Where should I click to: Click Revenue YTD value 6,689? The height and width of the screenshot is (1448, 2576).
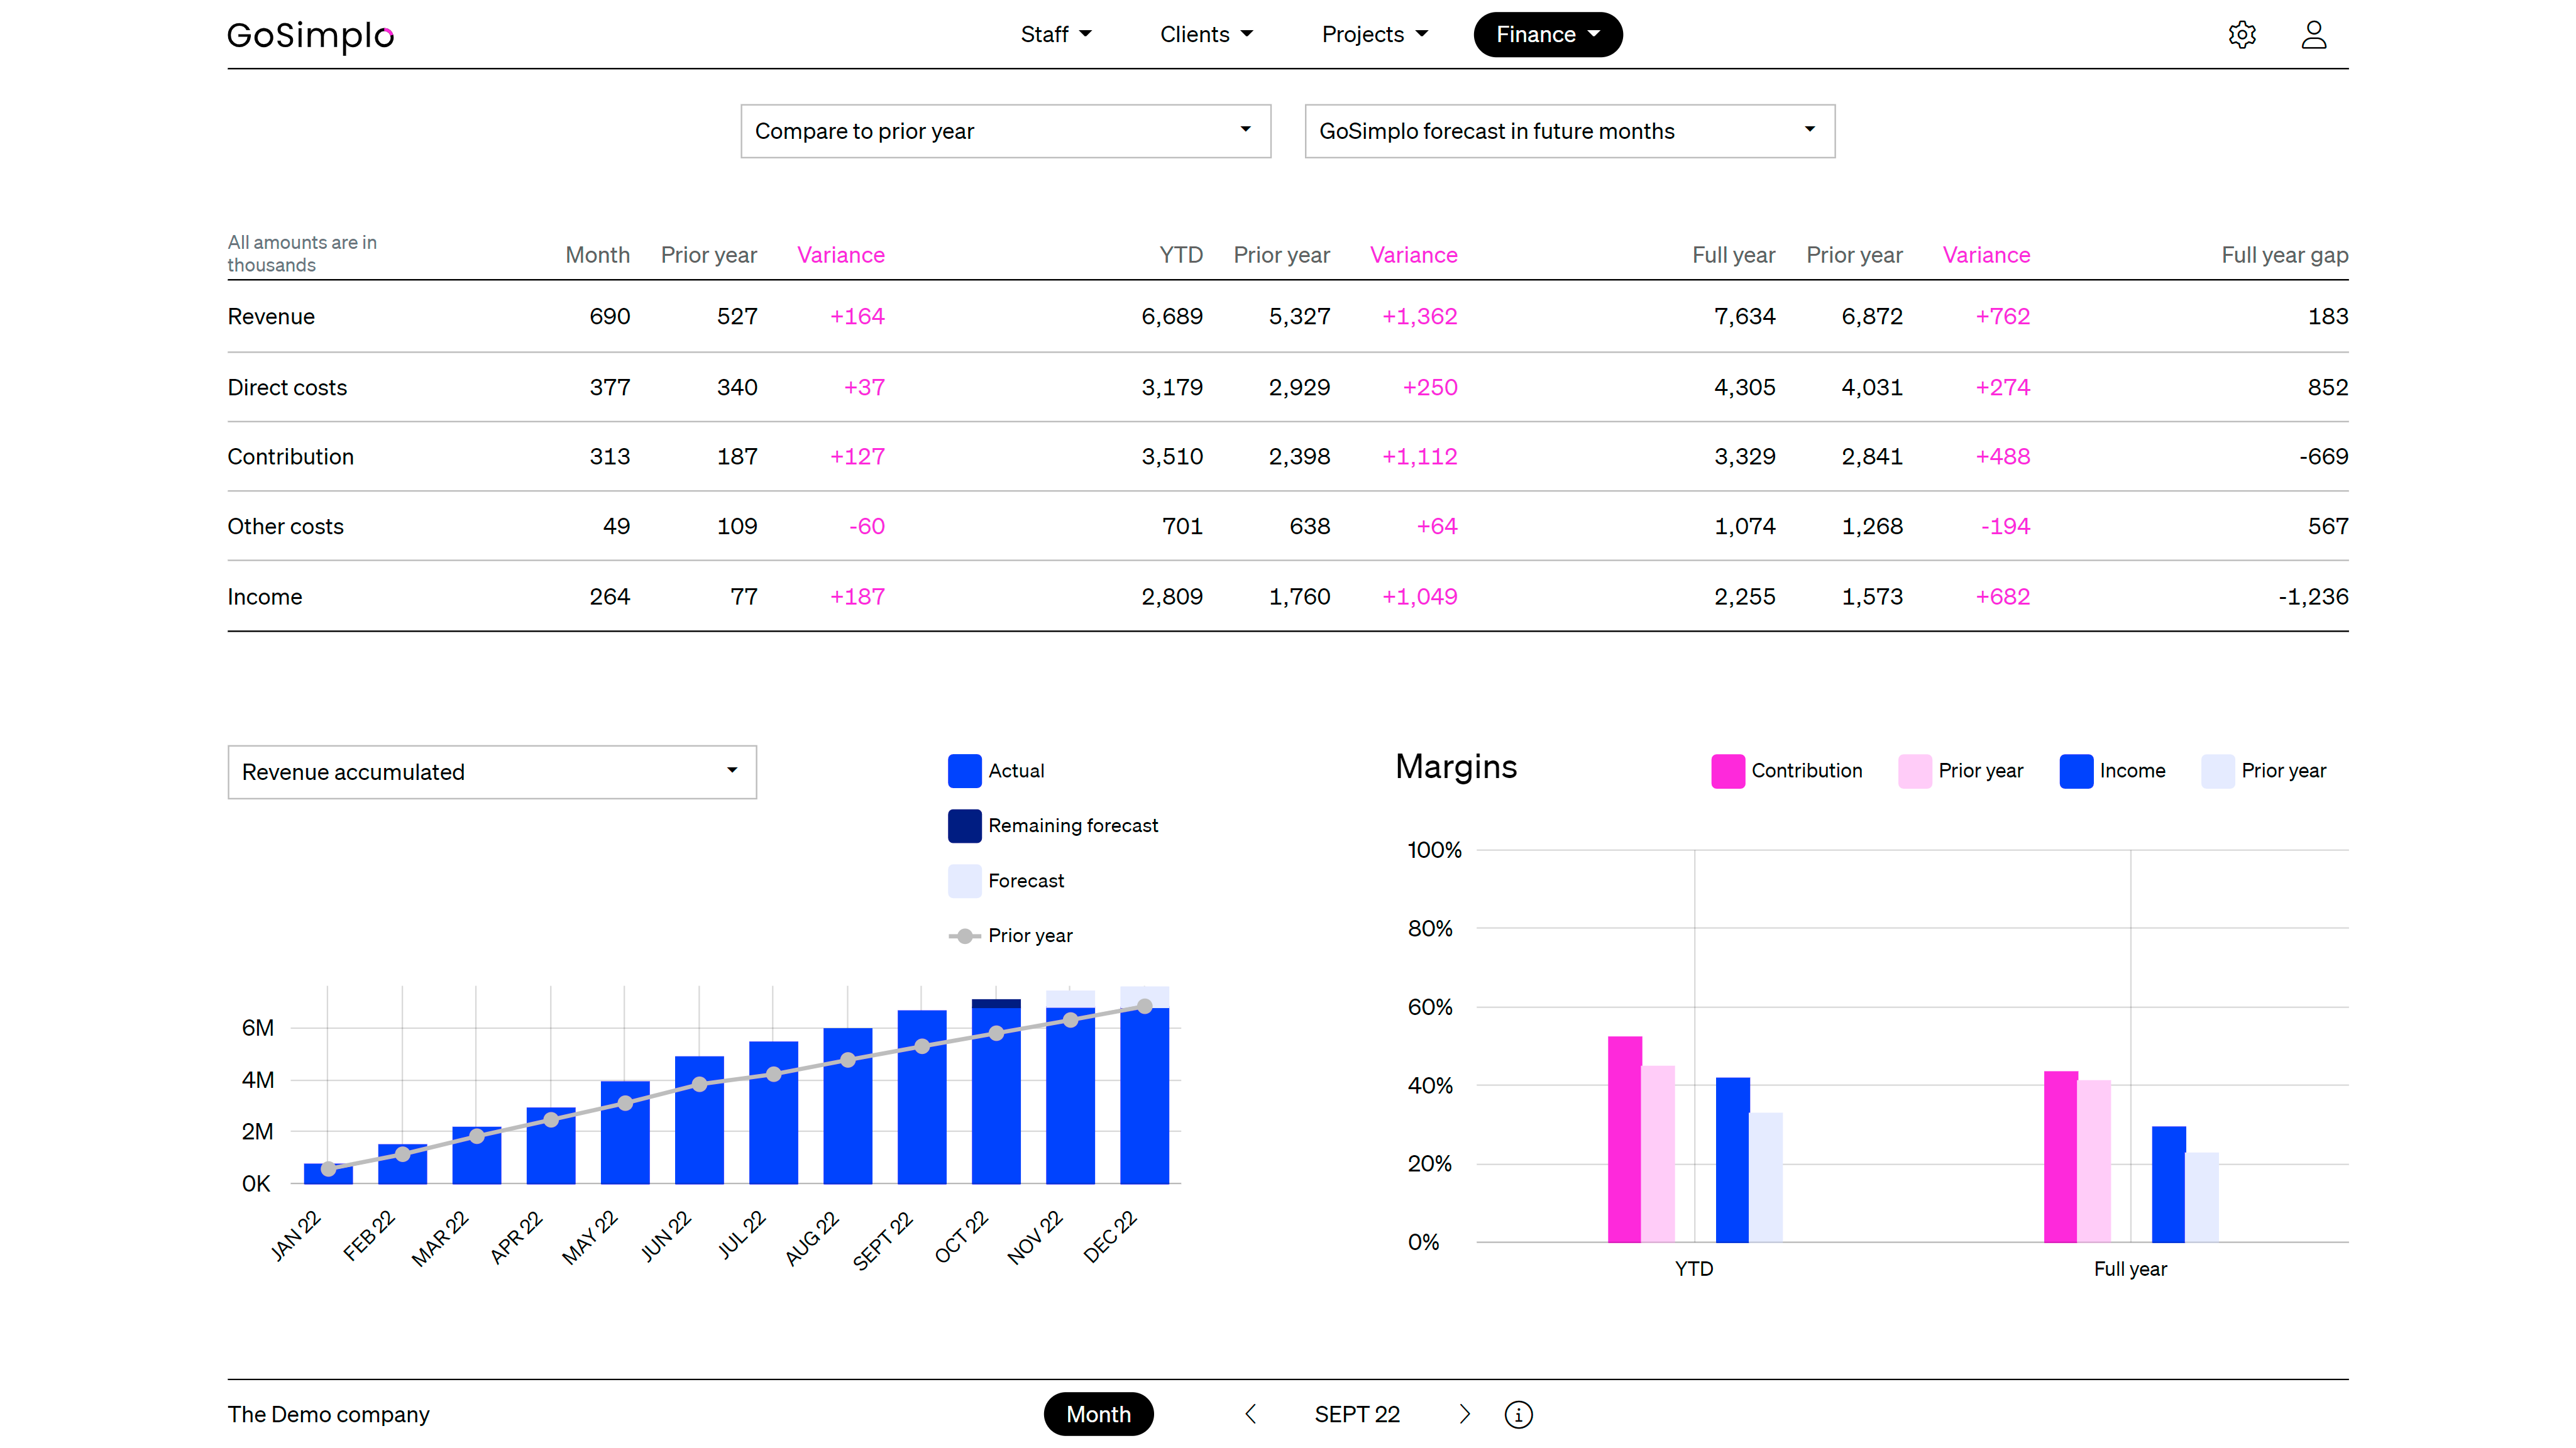1171,316
